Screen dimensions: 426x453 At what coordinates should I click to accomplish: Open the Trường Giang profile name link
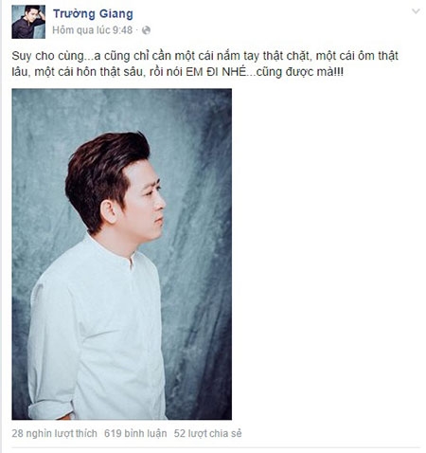pos(93,14)
